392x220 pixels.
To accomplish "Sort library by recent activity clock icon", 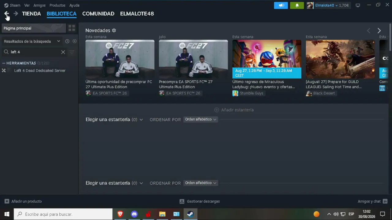I will point(67,41).
